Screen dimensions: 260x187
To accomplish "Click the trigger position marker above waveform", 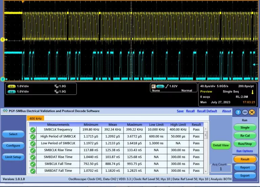I will [x=23, y=2].
